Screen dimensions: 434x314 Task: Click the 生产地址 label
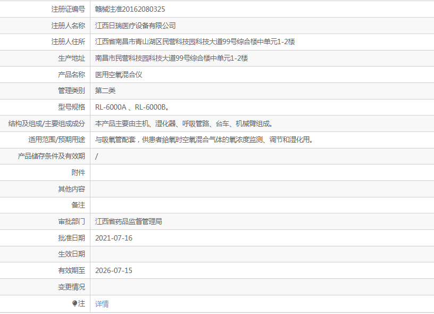tap(71, 58)
